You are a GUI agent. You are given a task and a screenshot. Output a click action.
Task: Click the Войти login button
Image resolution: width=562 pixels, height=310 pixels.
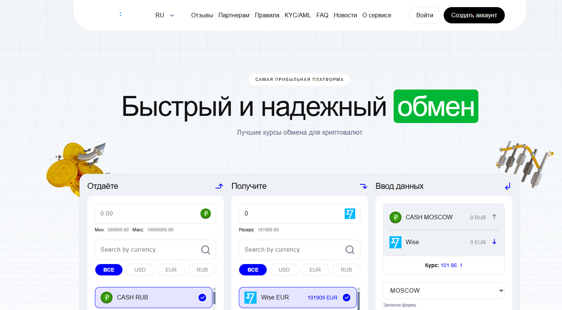[x=425, y=15]
